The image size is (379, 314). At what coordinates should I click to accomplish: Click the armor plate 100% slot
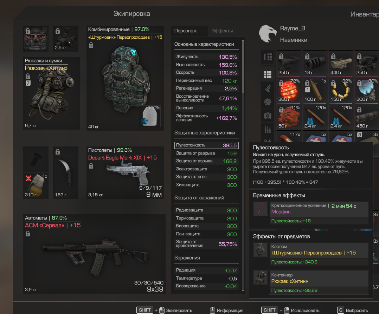[x=150, y=116]
